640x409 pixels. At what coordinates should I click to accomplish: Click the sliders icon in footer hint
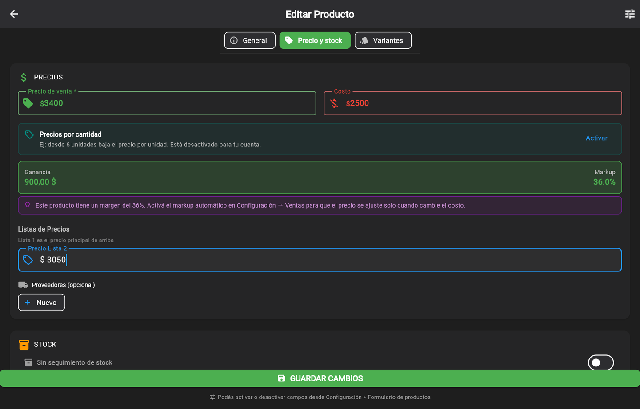212,397
